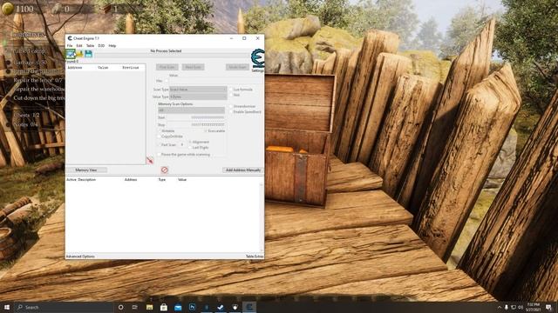This screenshot has width=558, height=313.
Task: Open Microsoft Store from the taskbar
Action: pos(164,307)
